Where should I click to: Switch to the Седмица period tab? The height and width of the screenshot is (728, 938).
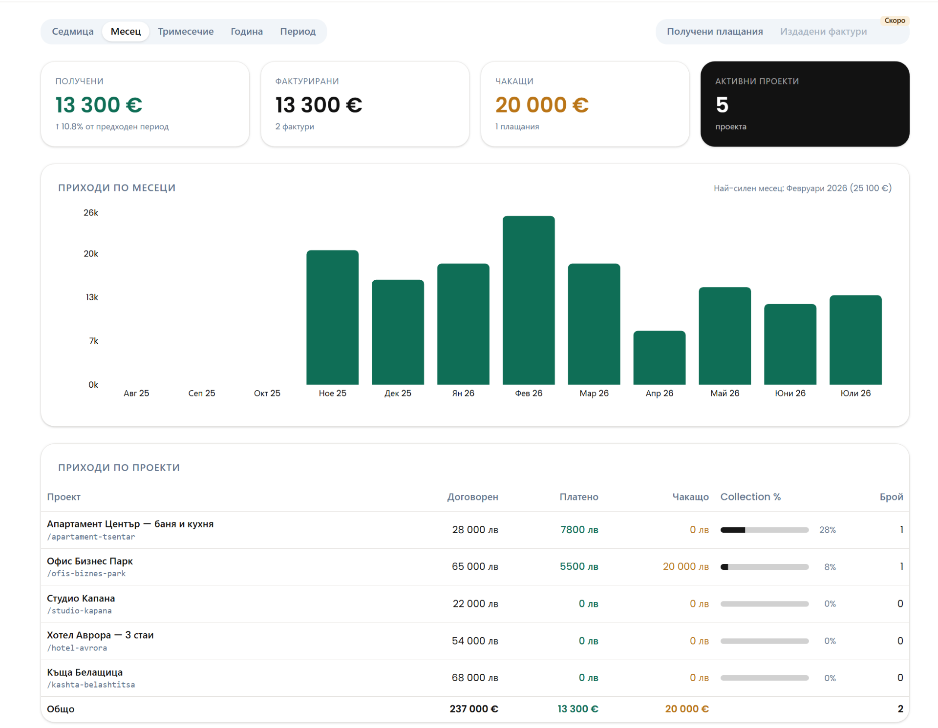(x=72, y=32)
